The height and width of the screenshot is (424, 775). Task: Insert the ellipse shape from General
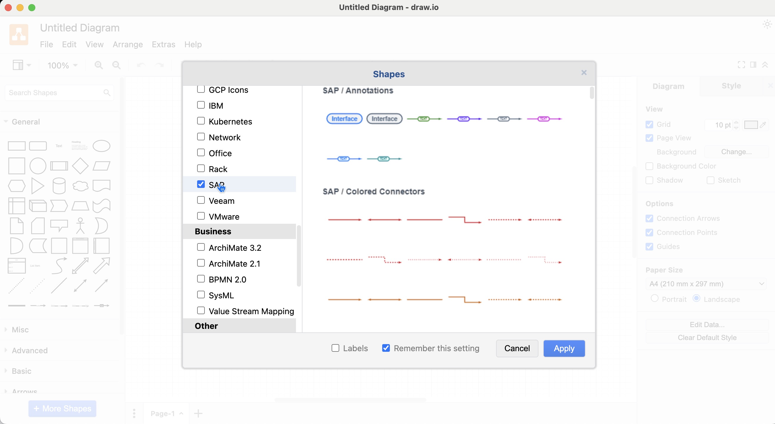pyautogui.click(x=102, y=146)
